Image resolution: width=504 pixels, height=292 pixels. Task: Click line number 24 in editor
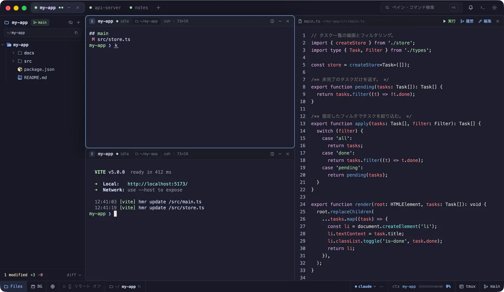pos(303,204)
